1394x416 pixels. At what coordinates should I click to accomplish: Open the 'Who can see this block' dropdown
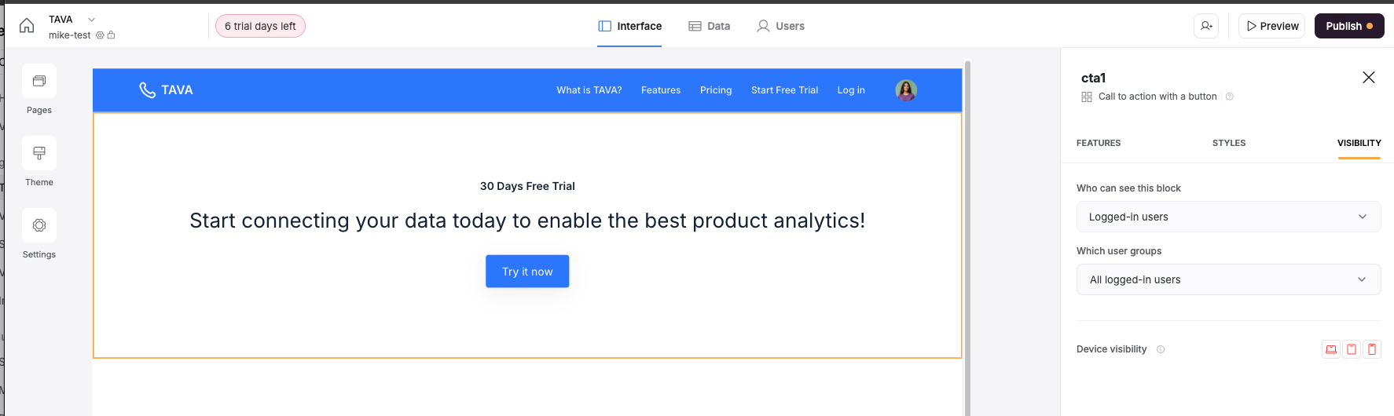(x=1228, y=217)
